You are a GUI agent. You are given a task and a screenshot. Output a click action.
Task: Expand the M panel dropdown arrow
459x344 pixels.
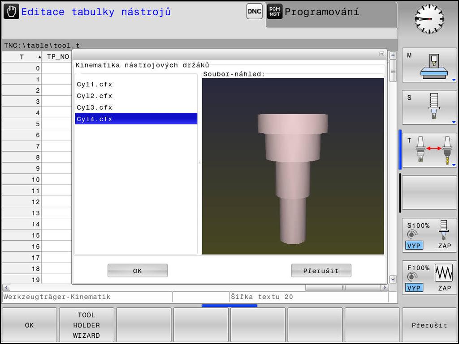454,80
